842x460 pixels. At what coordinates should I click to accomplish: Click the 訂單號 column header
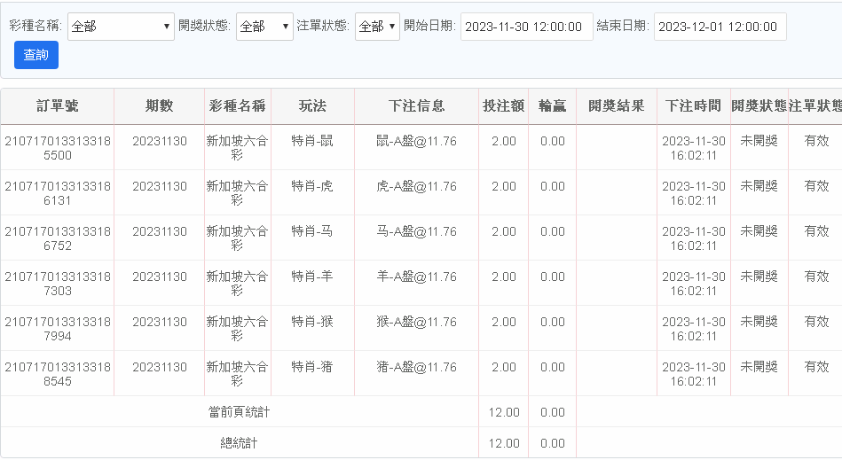click(58, 106)
